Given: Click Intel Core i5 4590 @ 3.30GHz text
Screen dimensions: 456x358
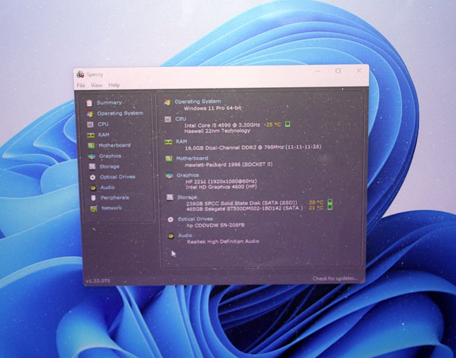Looking at the screenshot, I should [x=222, y=125].
